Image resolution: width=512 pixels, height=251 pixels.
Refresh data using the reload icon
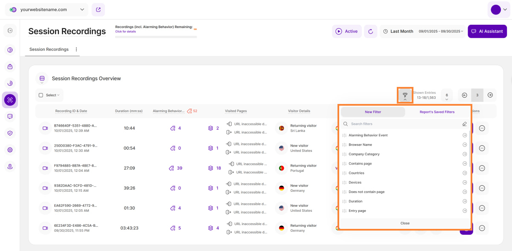[x=369, y=31]
